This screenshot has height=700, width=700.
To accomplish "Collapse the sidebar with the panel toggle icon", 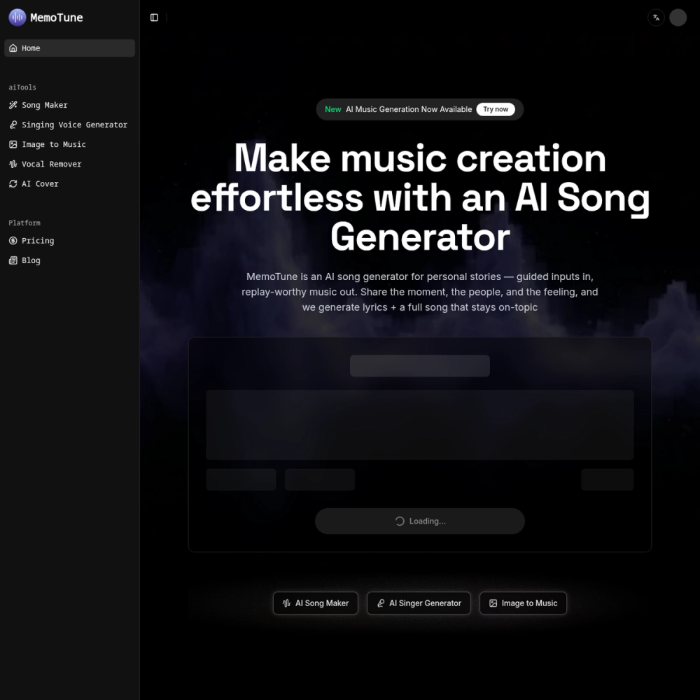I will [x=154, y=17].
